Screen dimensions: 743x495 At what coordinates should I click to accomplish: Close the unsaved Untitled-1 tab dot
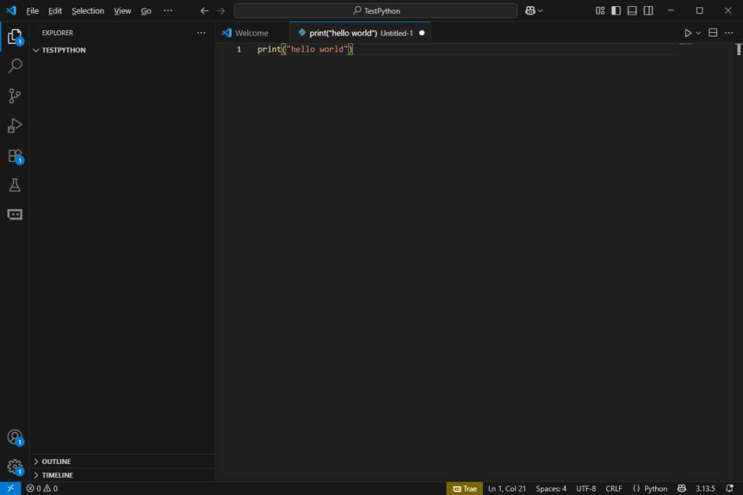point(422,33)
